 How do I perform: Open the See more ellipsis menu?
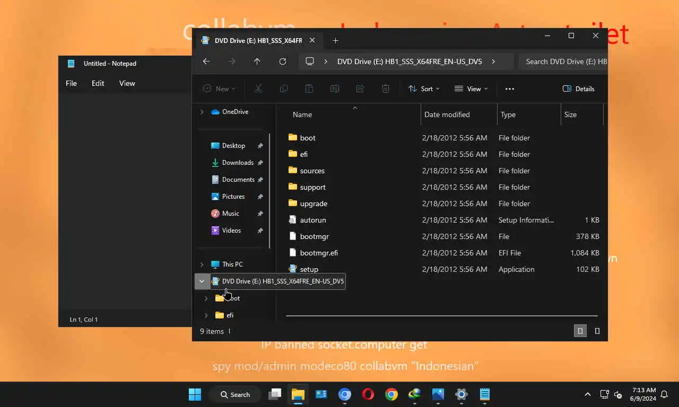510,89
